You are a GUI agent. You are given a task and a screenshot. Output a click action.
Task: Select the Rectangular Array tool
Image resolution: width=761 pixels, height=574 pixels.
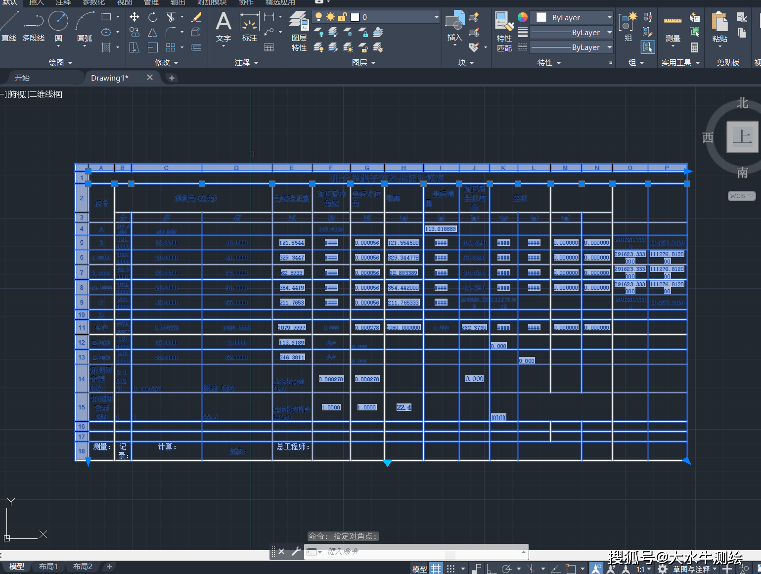pyautogui.click(x=171, y=47)
